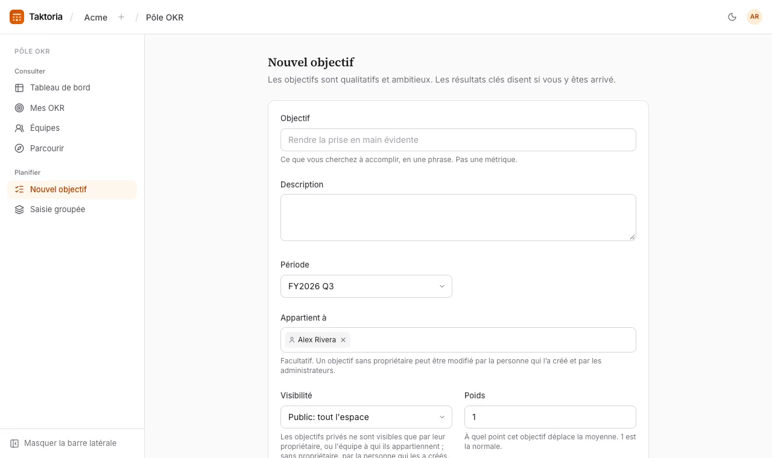Screen dimensions: 772x458
Task: Navigate to Équipes
Action: click(72, 128)
